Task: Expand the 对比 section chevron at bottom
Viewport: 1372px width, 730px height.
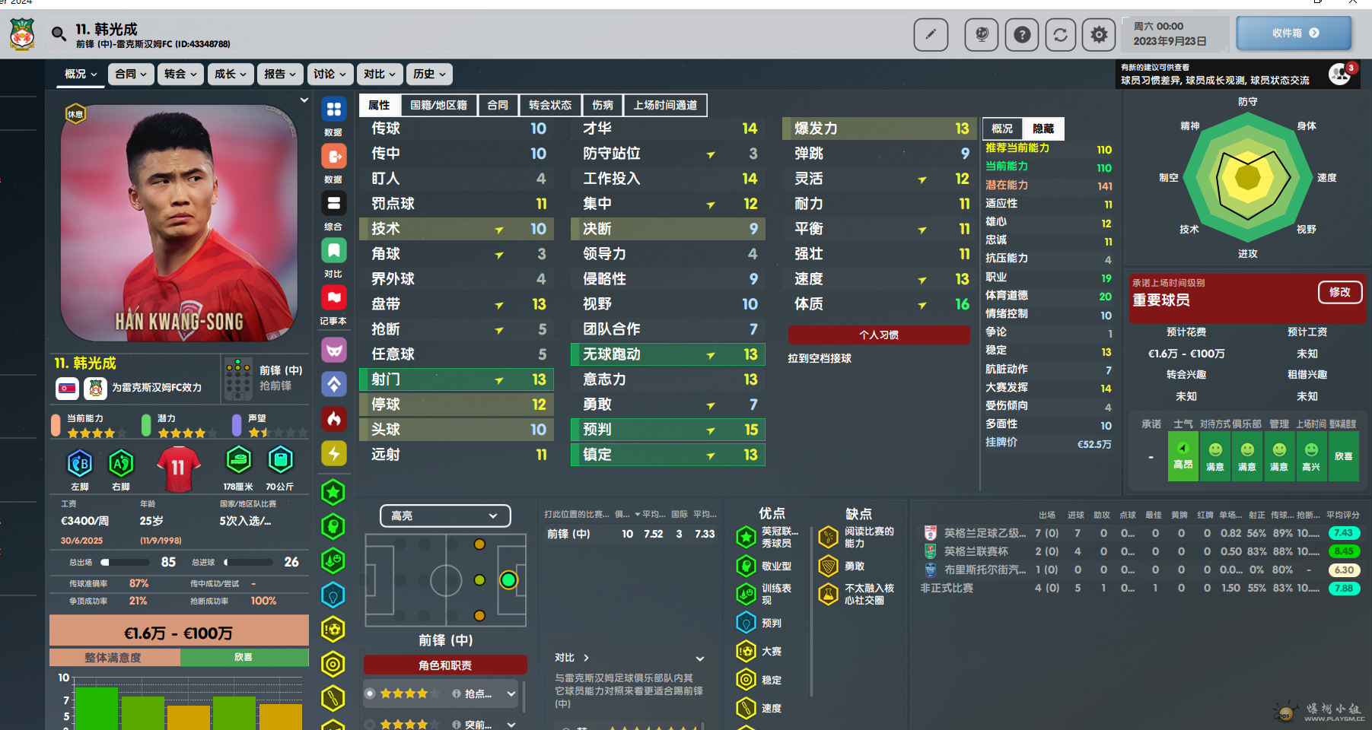Action: pos(699,659)
